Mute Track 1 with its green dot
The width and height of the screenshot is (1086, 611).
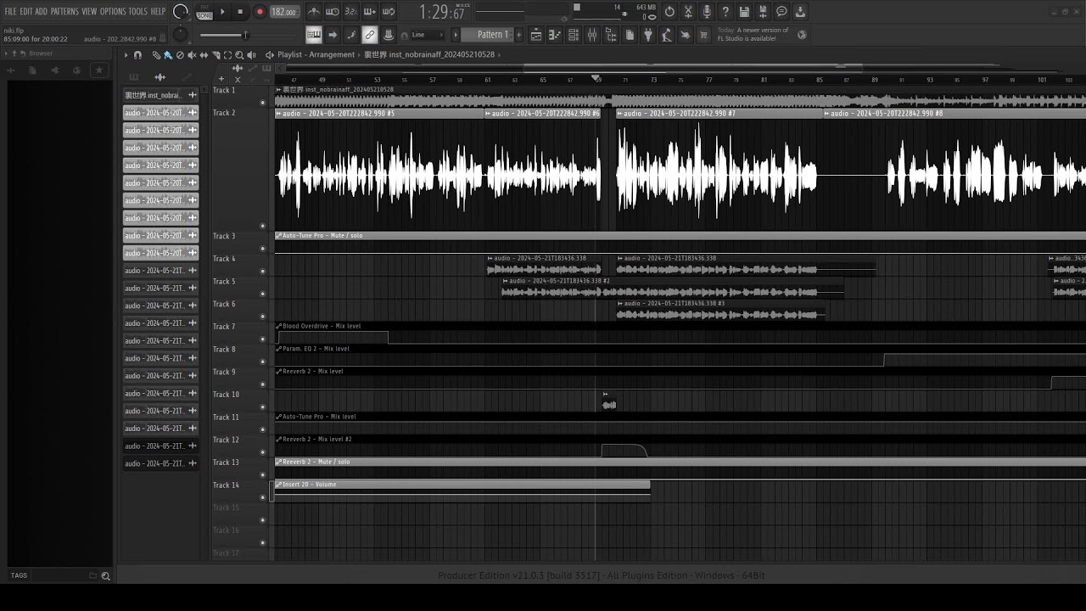tap(262, 103)
